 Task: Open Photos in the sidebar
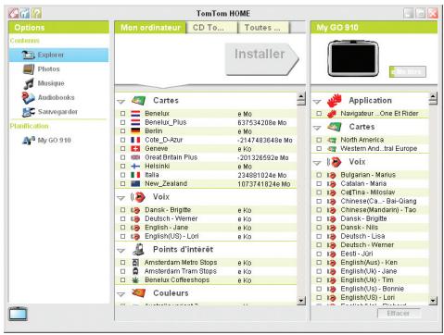tap(48, 69)
